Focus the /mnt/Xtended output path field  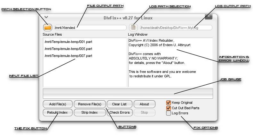click(90, 28)
